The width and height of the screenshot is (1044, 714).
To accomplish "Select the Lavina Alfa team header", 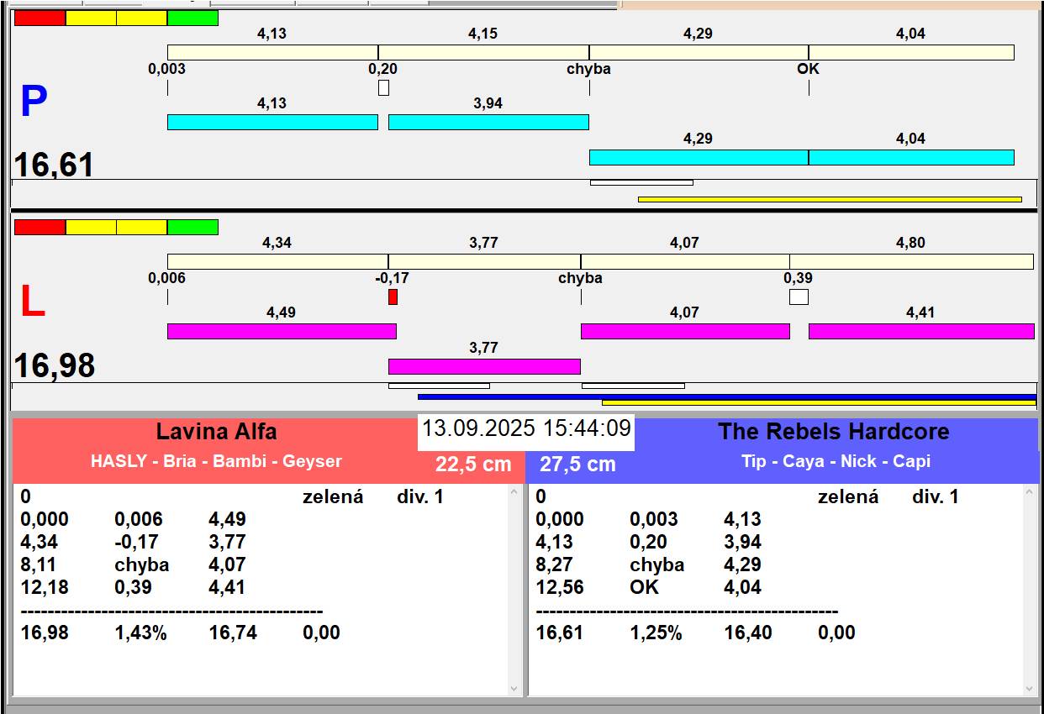I will (216, 432).
